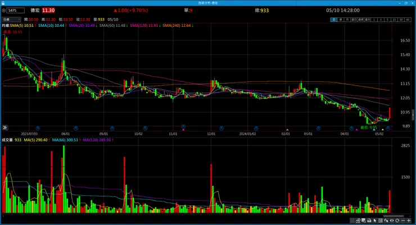Click the MA(66) 300.53 volume label

click(65, 140)
